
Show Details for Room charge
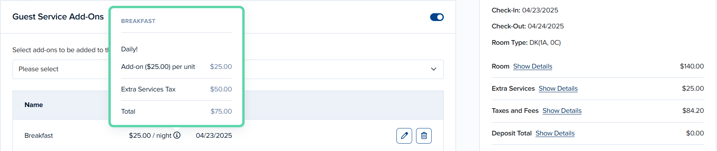[x=533, y=66]
